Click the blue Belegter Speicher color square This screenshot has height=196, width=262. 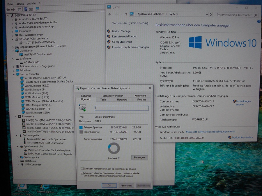click(81, 127)
